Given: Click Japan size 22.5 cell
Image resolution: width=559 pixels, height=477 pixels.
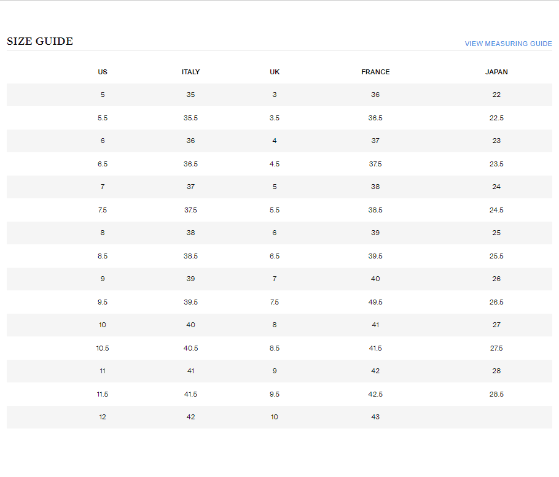Looking at the screenshot, I should 496,118.
